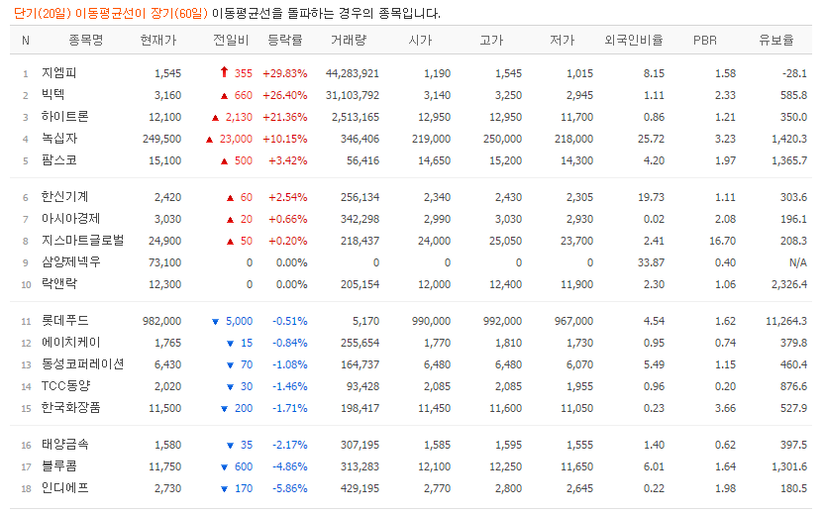Viewport: 825px width, 514px height.
Task: Click the 저가 column header
Action: (562, 40)
